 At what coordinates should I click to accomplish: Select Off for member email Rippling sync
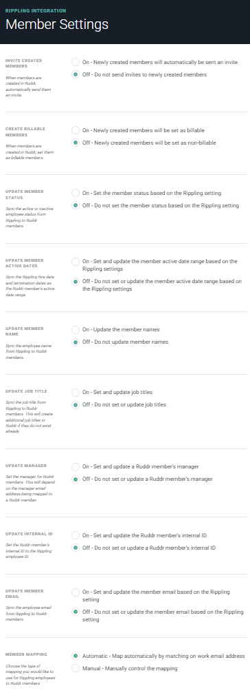click(76, 612)
